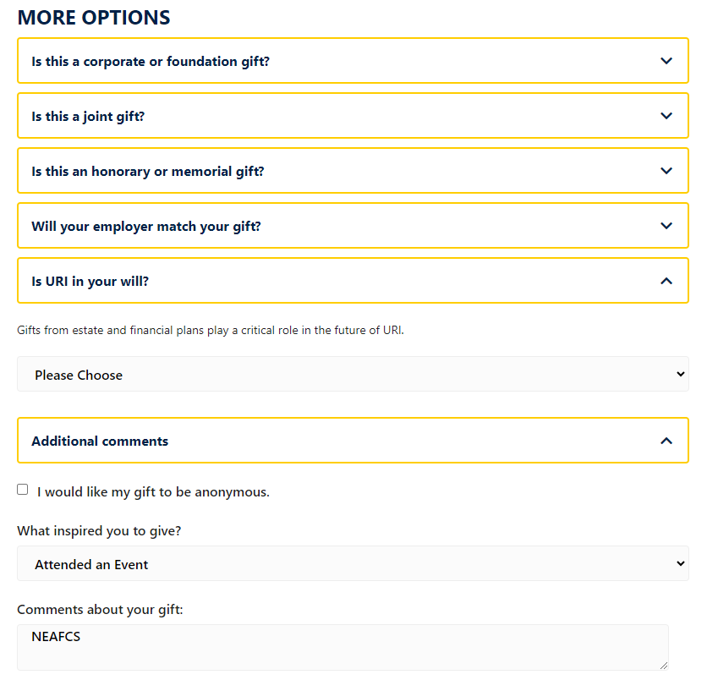Image resolution: width=707 pixels, height=680 pixels.
Task: Click arrow of the Please Choose select
Action: 681,375
